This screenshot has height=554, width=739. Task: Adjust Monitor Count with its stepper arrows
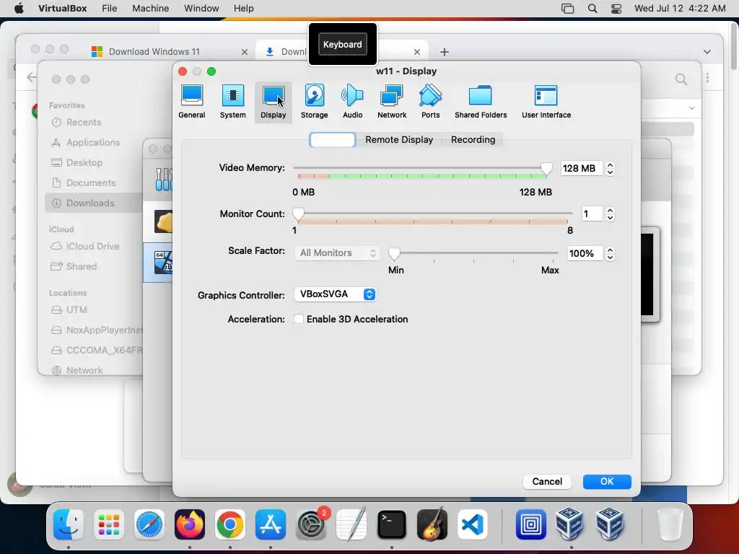(x=610, y=214)
